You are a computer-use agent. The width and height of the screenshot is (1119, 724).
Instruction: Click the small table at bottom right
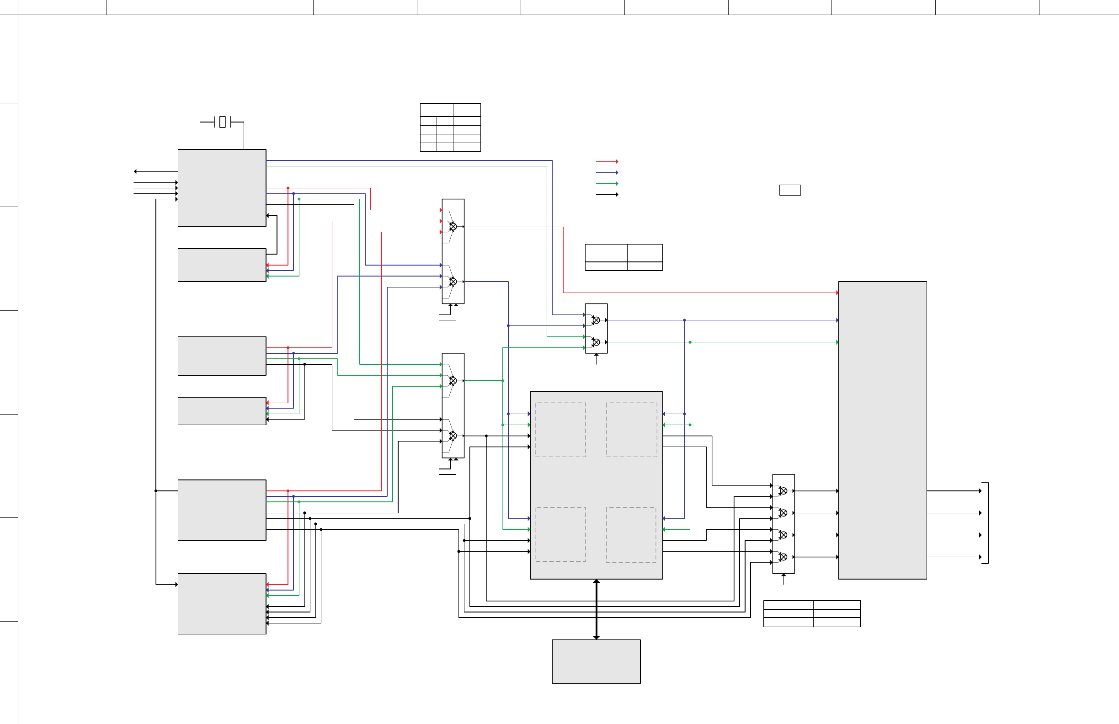coord(812,613)
